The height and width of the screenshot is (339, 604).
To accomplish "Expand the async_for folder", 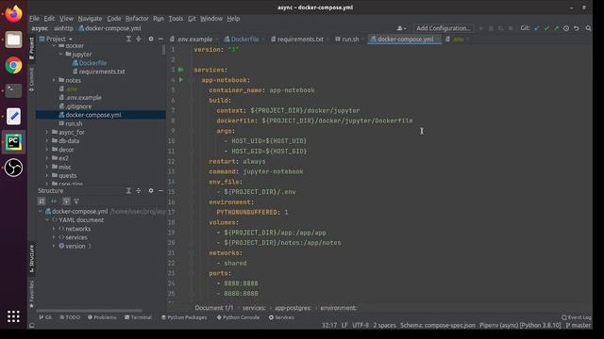I will (47, 132).
